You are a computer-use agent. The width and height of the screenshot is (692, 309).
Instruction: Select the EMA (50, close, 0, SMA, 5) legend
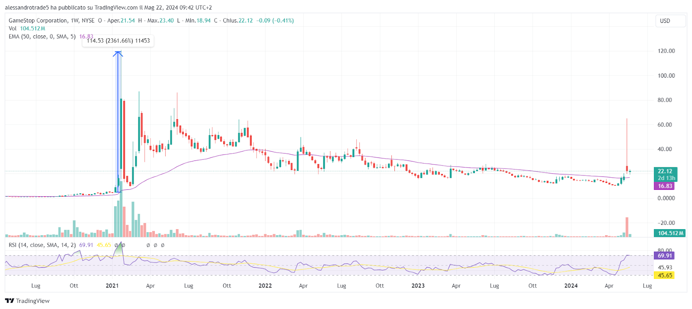(x=42, y=37)
